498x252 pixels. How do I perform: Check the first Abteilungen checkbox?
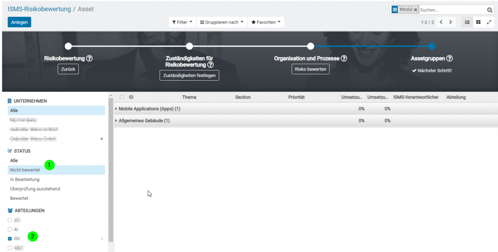click(x=10, y=220)
